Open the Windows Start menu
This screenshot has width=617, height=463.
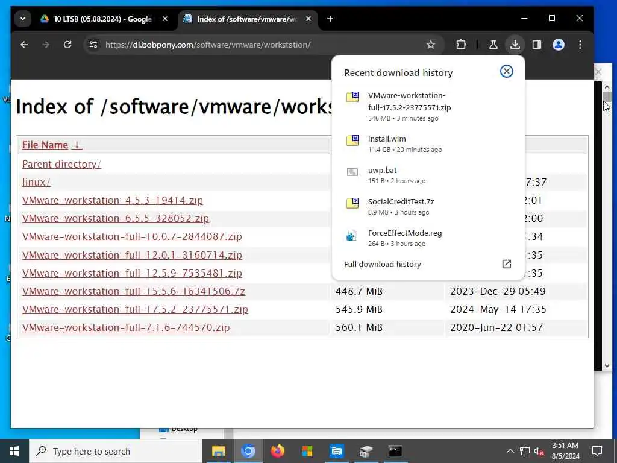click(14, 451)
